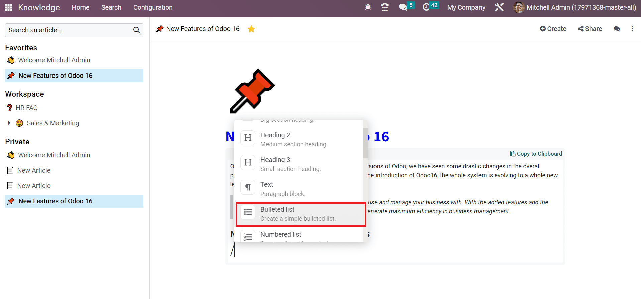Screen dimensions: 641x299
Task: Click the smiley icon of Sales & Marketing
Action: tap(19, 123)
